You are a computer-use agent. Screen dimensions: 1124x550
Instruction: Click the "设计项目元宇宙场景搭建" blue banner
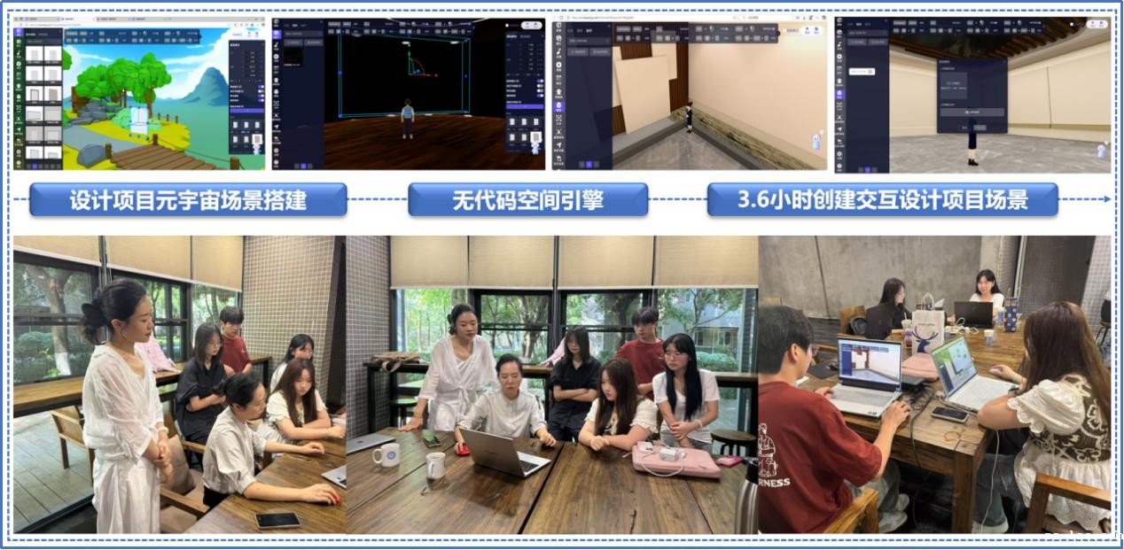point(187,200)
